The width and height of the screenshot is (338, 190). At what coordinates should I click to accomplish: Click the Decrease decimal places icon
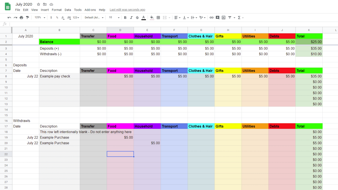(62, 17)
